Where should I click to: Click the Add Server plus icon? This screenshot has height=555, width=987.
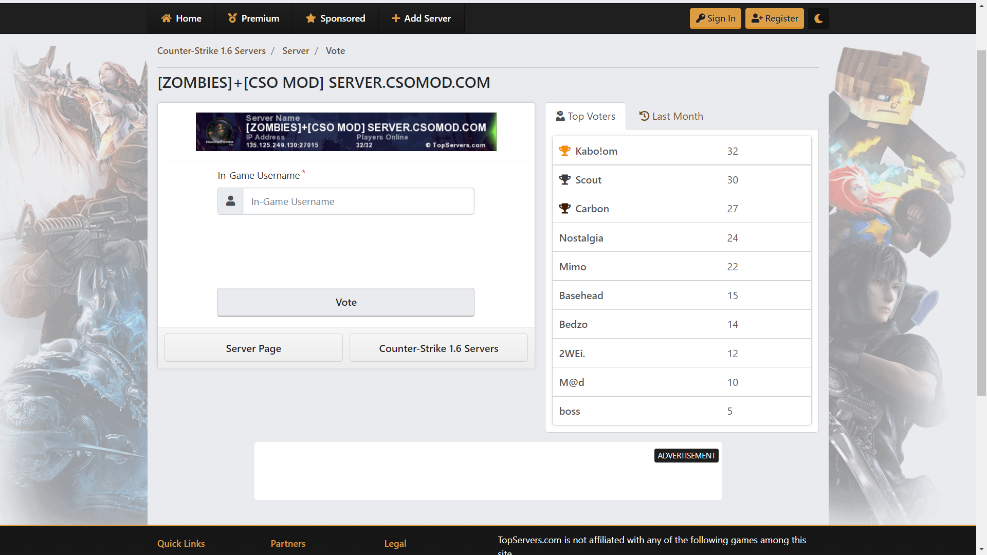coord(396,18)
